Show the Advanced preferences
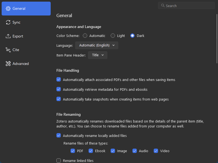 coord(26,64)
